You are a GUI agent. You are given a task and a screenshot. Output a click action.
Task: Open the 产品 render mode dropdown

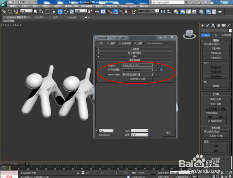(106, 131)
